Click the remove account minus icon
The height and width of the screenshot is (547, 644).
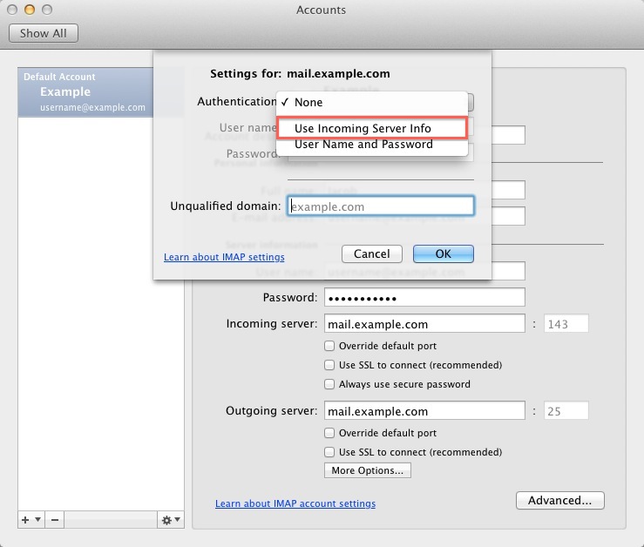54,519
